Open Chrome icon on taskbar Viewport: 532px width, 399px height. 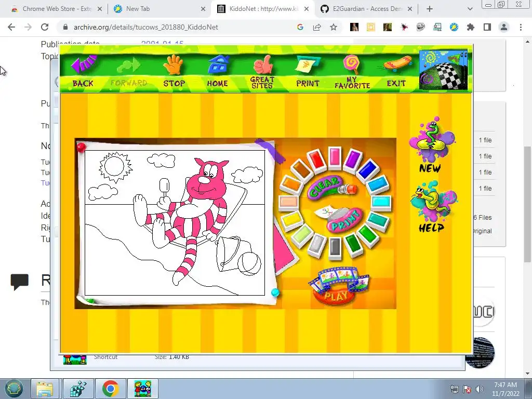point(110,389)
